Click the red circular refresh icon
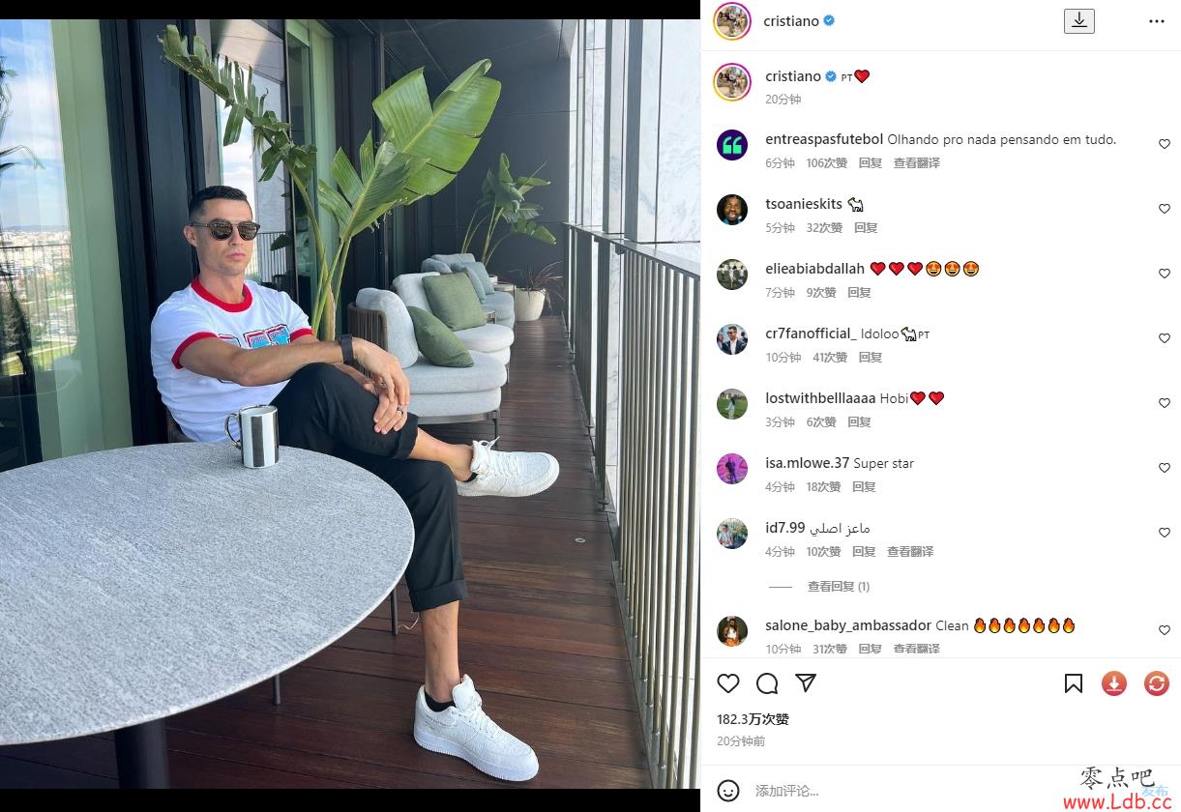Screen dimensions: 1181x812 coord(1157,683)
